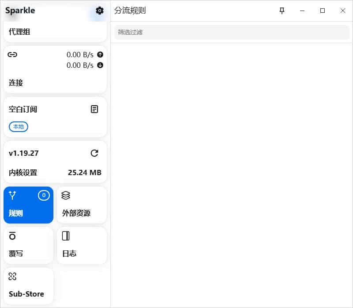
Task: Click the 日志 log panel icon
Action: (x=66, y=236)
